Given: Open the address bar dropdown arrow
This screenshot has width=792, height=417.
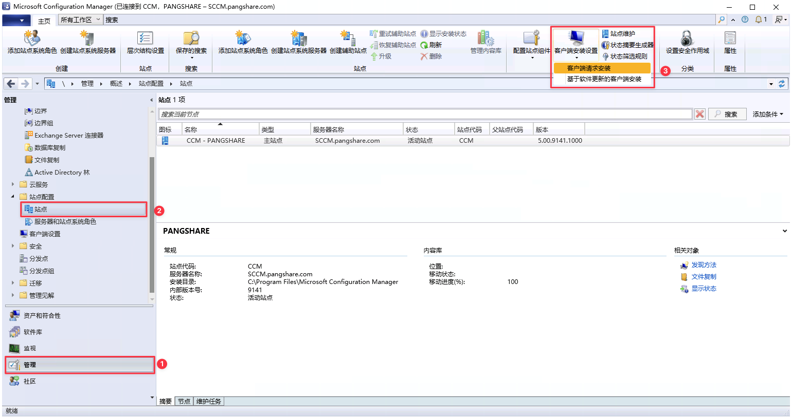Looking at the screenshot, I should point(771,84).
